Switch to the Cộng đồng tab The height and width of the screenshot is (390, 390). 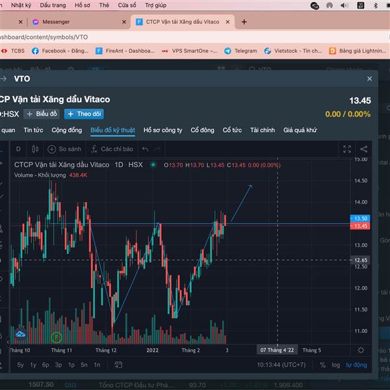click(67, 130)
